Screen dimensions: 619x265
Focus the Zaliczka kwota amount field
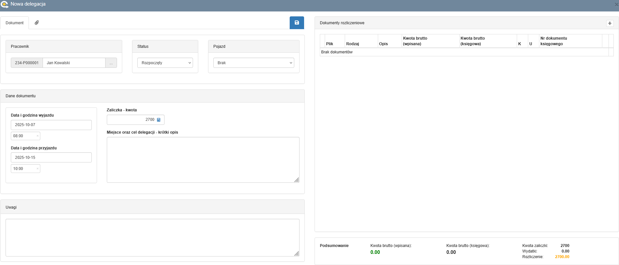pos(131,120)
